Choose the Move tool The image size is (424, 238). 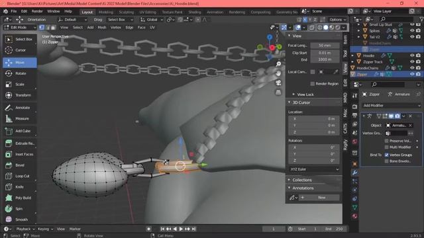coord(20,62)
